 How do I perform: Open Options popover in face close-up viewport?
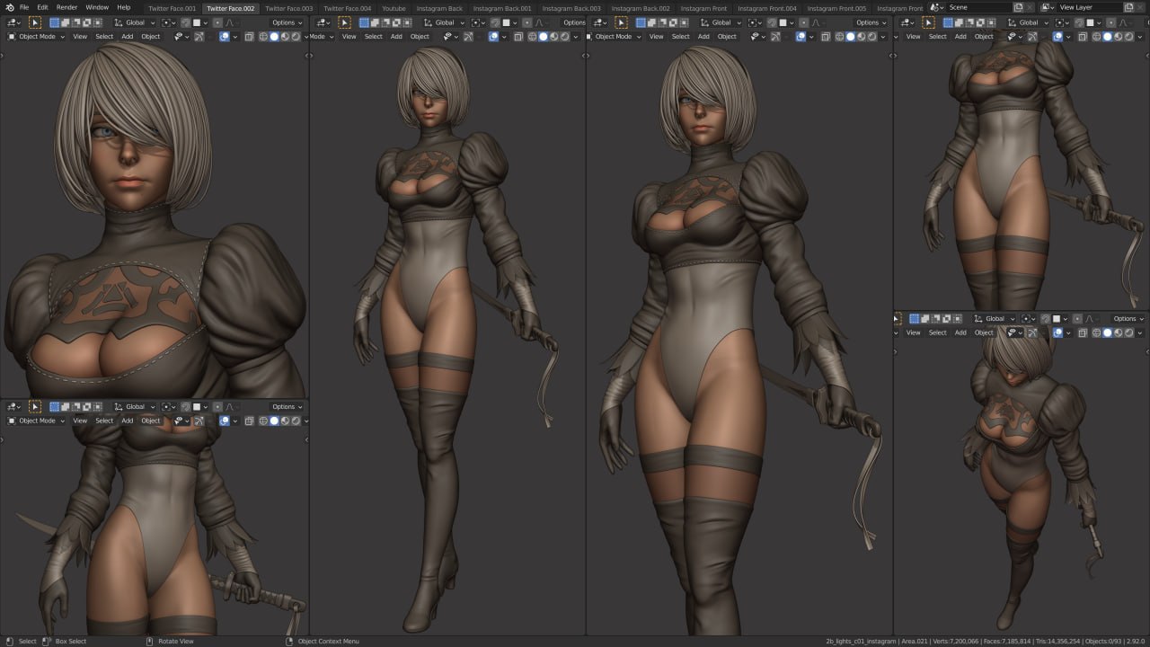287,22
